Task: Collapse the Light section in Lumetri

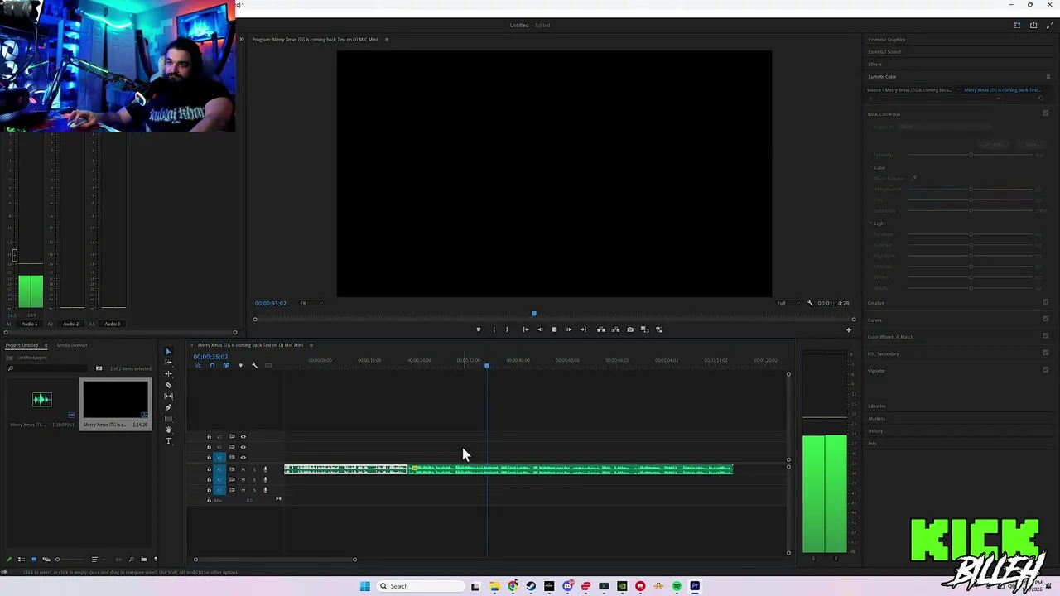Action: 870,223
